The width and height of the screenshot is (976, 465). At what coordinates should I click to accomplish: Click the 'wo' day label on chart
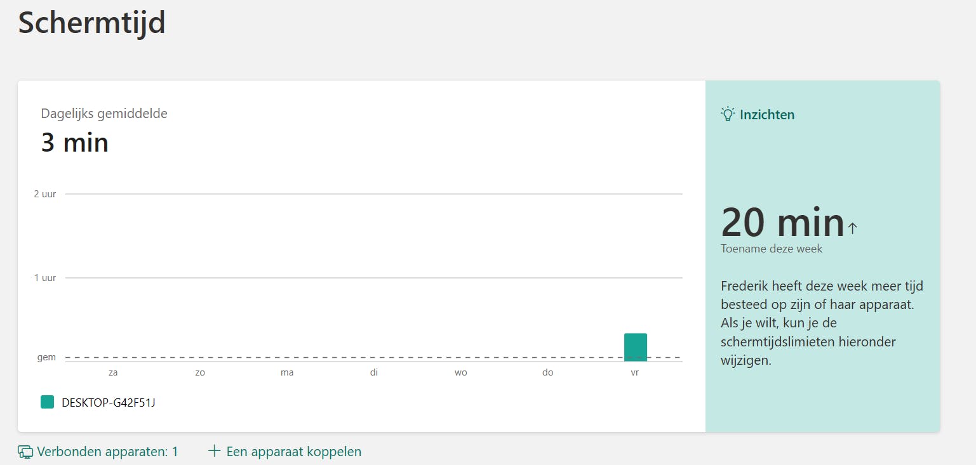461,372
